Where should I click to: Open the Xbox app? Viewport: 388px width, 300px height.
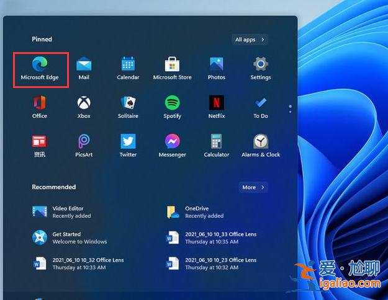pos(84,107)
